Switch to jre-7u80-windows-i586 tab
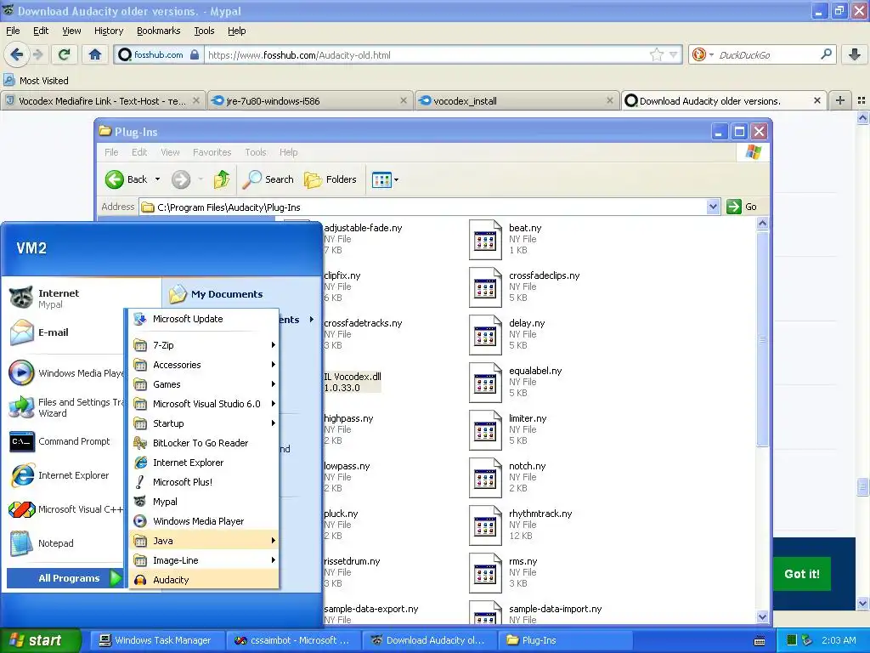This screenshot has height=653, width=870. tap(309, 101)
